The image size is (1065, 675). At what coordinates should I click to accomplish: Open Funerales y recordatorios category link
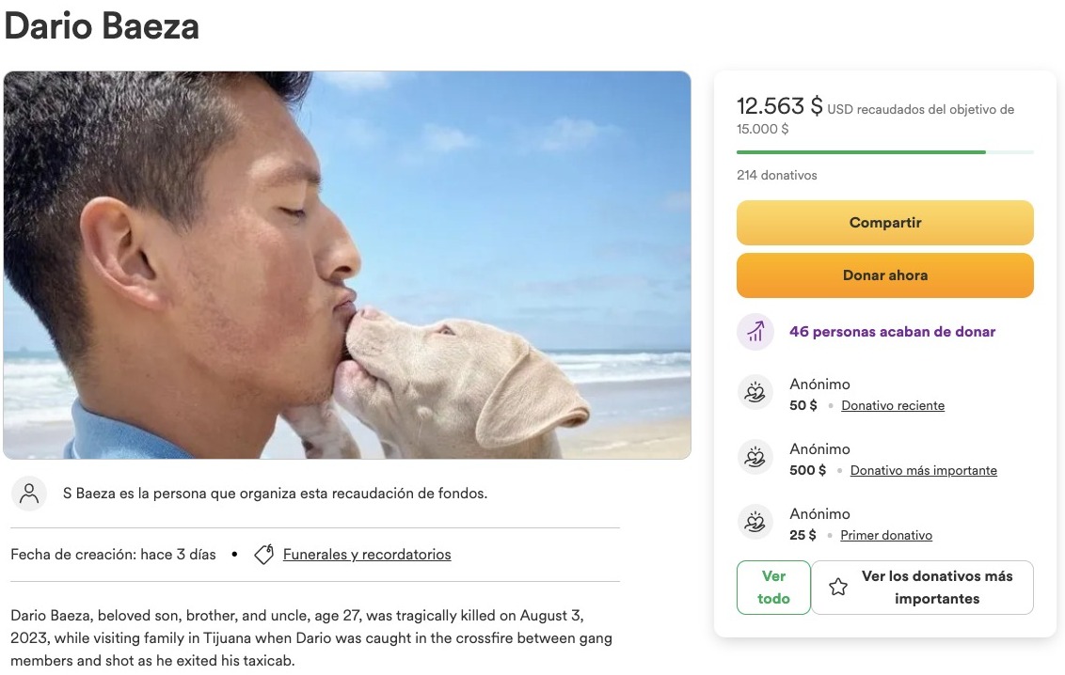[367, 555]
